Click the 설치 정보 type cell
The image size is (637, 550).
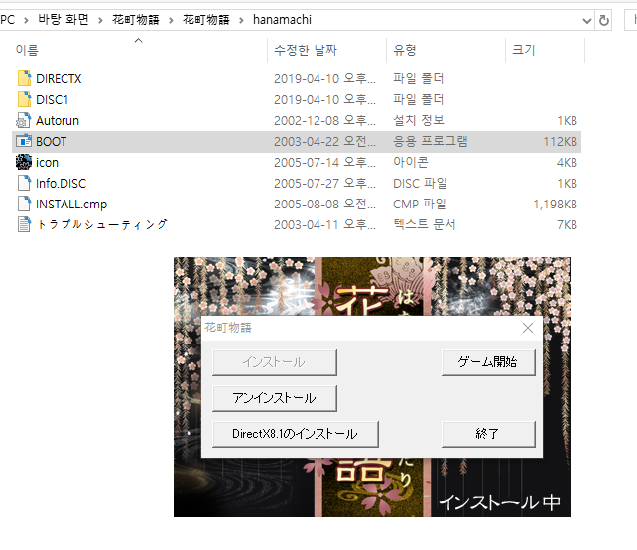click(x=418, y=121)
